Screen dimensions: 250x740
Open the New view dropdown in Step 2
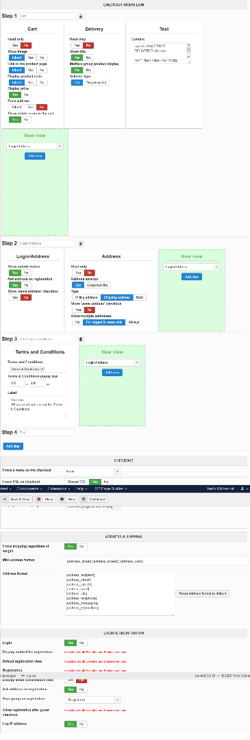[x=192, y=267]
